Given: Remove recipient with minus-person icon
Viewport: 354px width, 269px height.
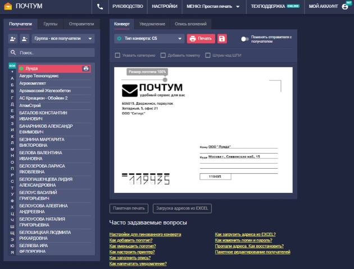Looking at the screenshot, I should coord(24,39).
